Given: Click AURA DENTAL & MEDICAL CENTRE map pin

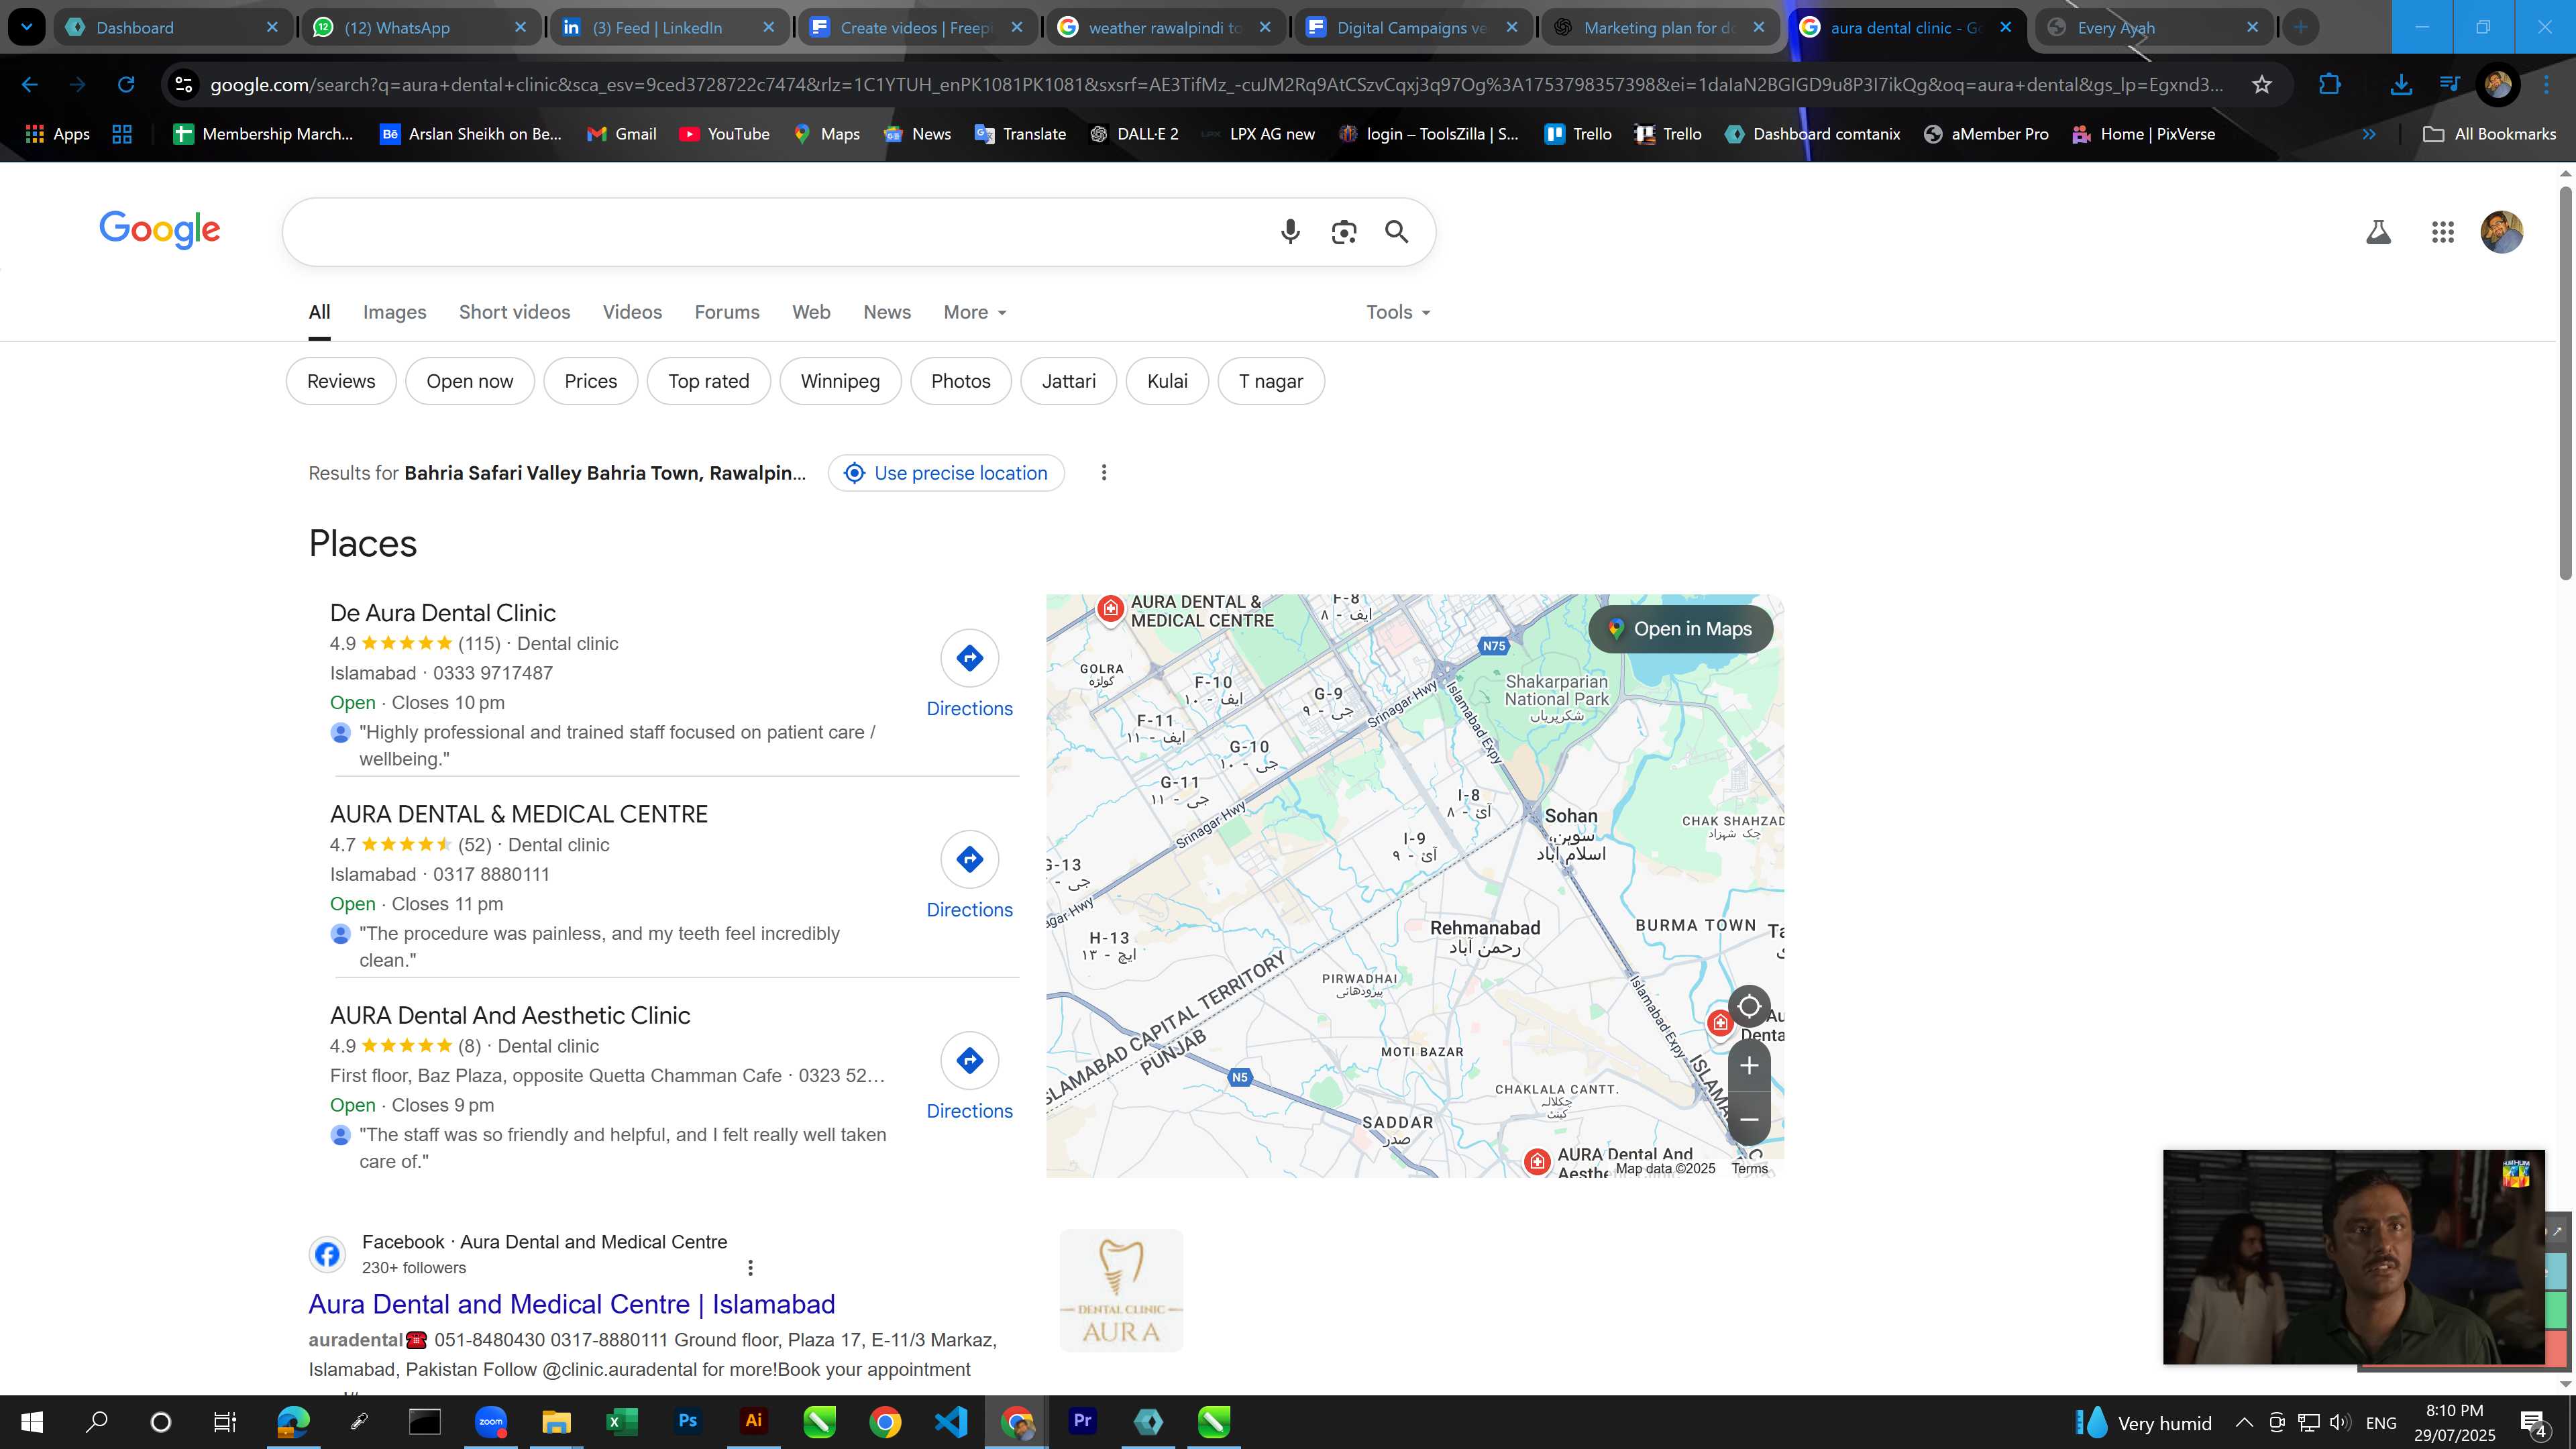Looking at the screenshot, I should coord(1110,608).
